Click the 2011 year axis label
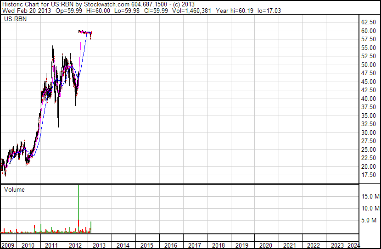This screenshot has height=249, width=381. click(51, 245)
